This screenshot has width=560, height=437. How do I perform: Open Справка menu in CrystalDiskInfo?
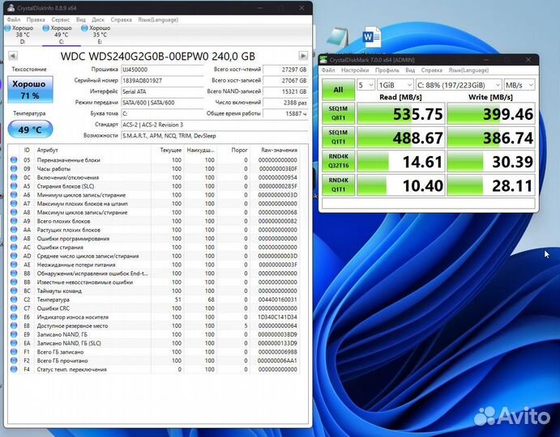[121, 19]
